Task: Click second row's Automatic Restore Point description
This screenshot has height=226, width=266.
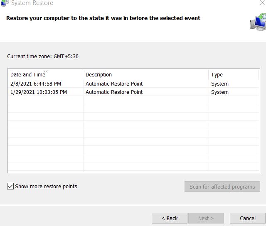Action: [x=114, y=92]
